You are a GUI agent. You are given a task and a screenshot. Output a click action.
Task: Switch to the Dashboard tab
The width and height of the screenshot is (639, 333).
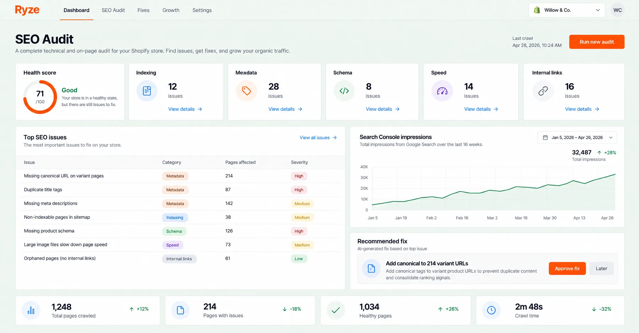(x=76, y=10)
